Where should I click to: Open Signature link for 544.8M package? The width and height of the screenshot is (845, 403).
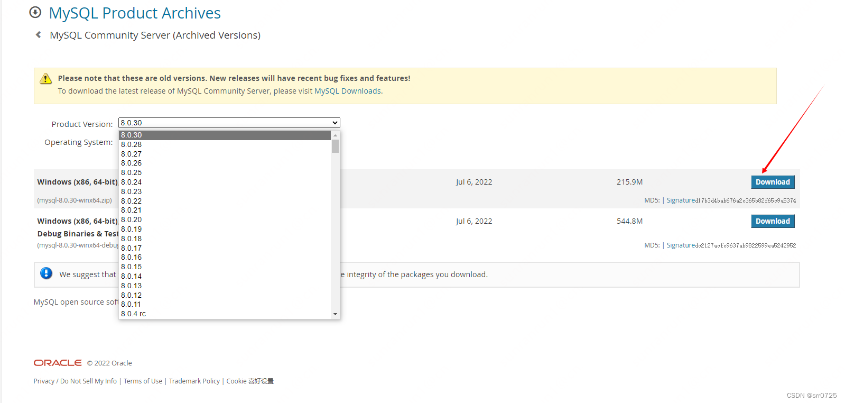[681, 245]
